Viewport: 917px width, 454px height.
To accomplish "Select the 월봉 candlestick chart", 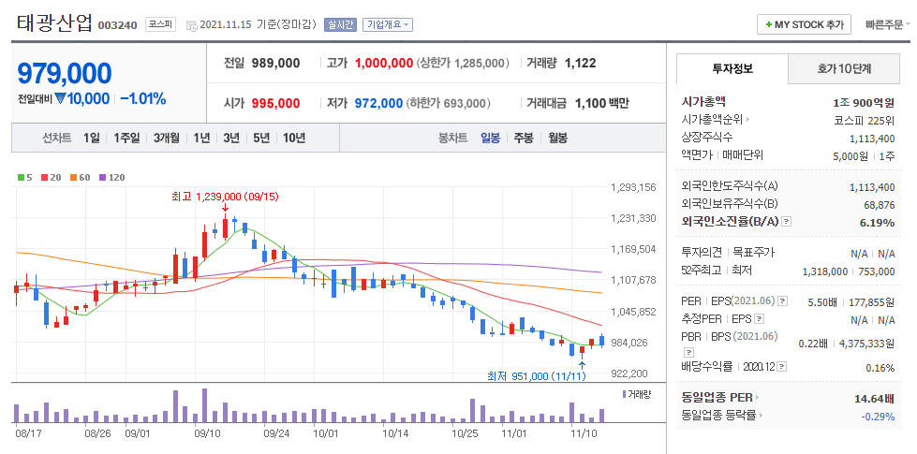I will click(558, 139).
